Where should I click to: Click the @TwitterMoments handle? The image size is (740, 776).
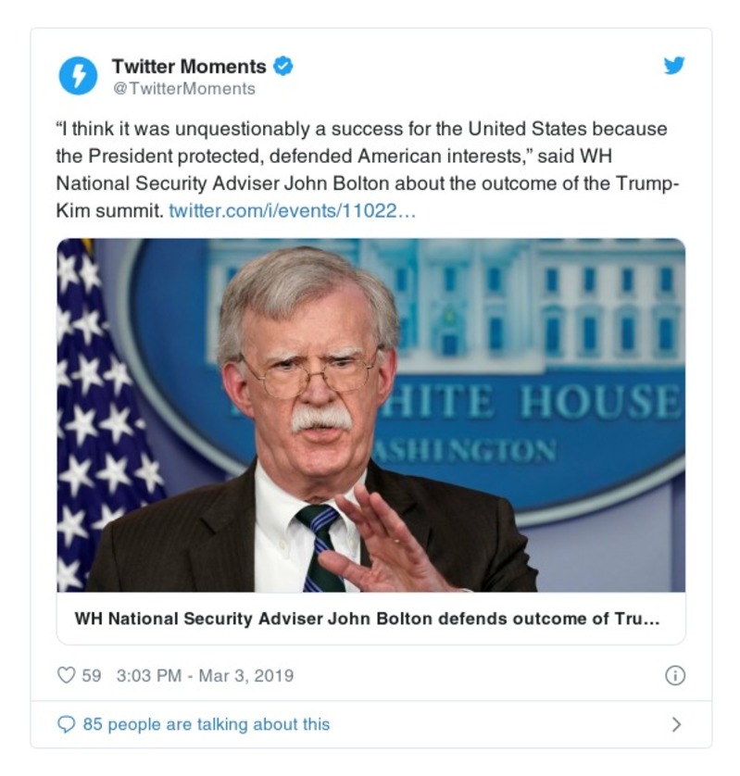coord(182,86)
